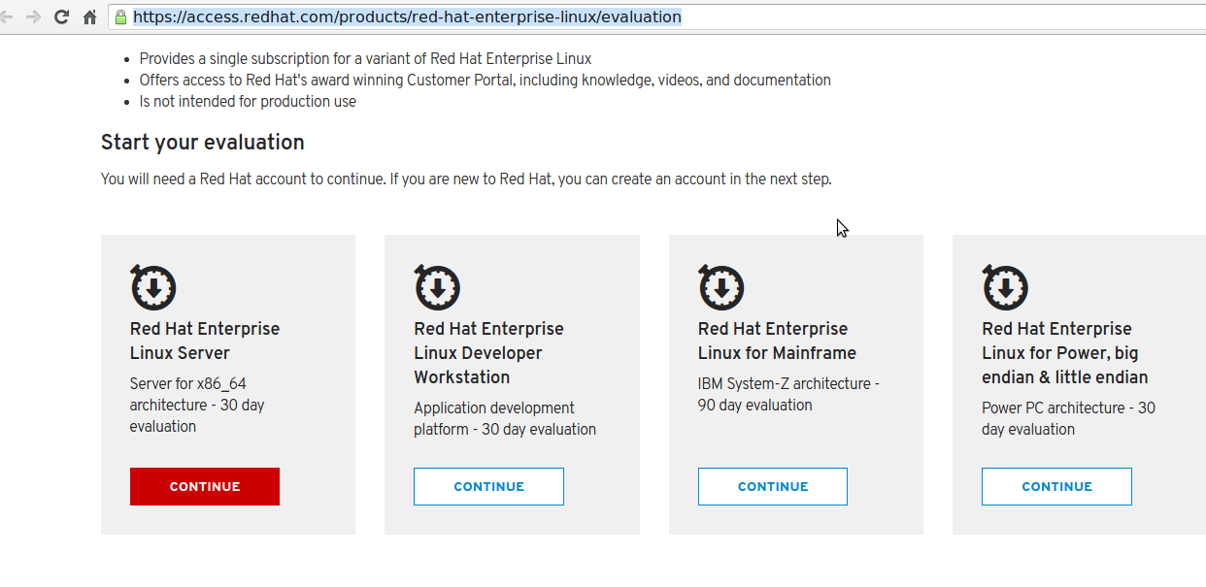This screenshot has width=1206, height=587.
Task: Continue with Linux for Power evaluation
Action: point(1056,486)
